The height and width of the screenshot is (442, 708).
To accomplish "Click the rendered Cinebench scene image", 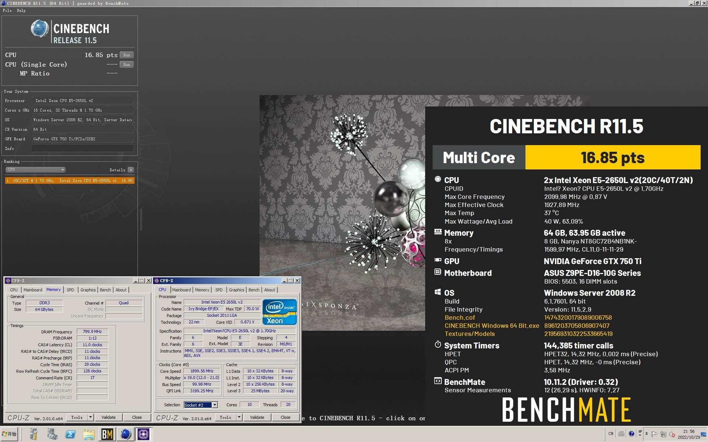I will click(x=342, y=213).
